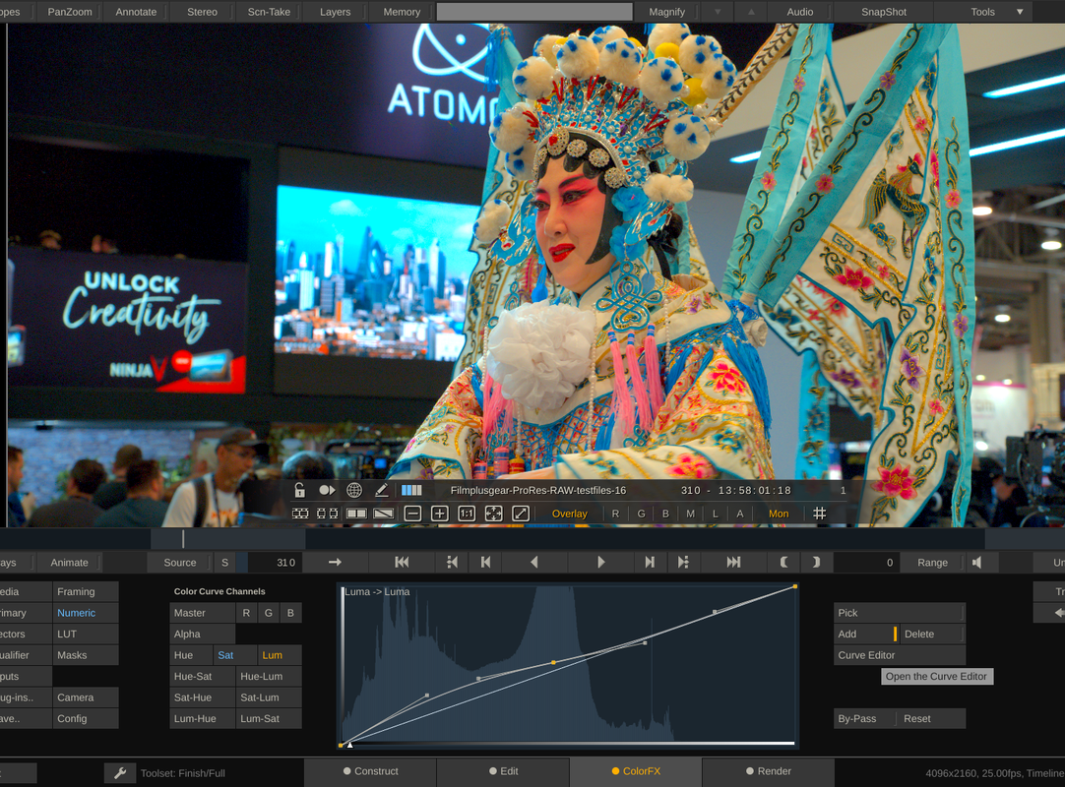Image resolution: width=1065 pixels, height=787 pixels.
Task: Toggle the Range playback button
Action: pyautogui.click(x=932, y=563)
